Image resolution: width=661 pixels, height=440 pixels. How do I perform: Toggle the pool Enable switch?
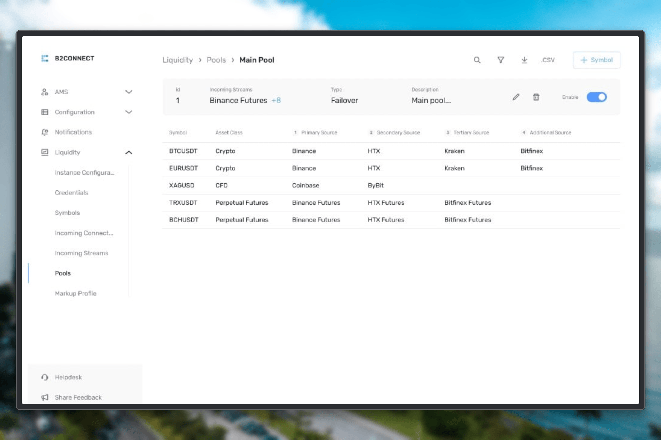pyautogui.click(x=596, y=97)
